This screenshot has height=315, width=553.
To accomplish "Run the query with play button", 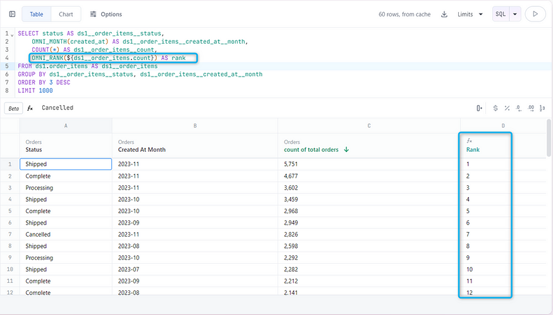I will pyautogui.click(x=535, y=14).
